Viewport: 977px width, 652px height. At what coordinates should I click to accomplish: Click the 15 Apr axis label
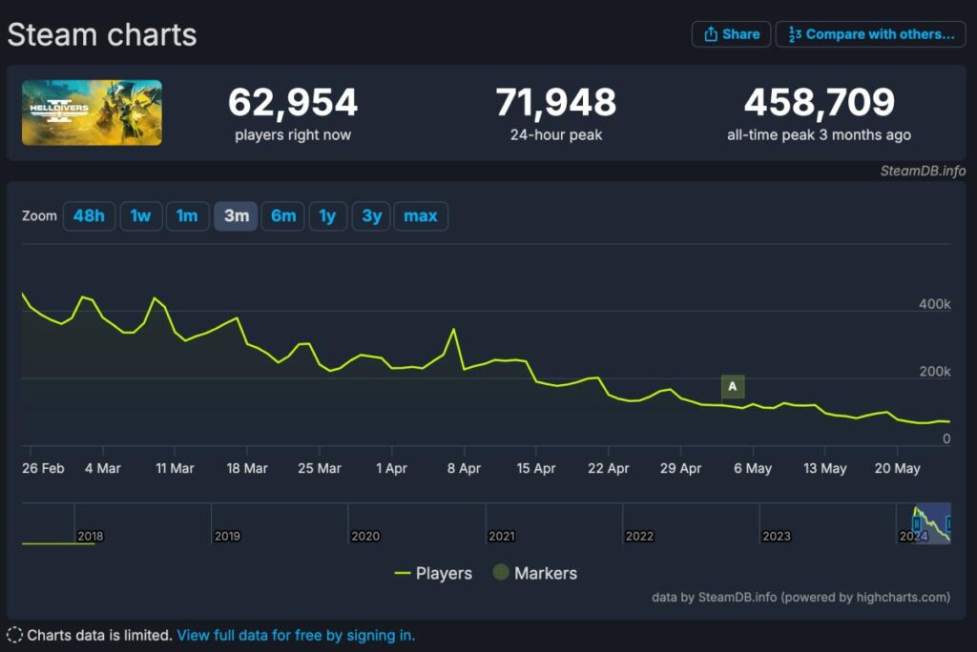point(536,468)
